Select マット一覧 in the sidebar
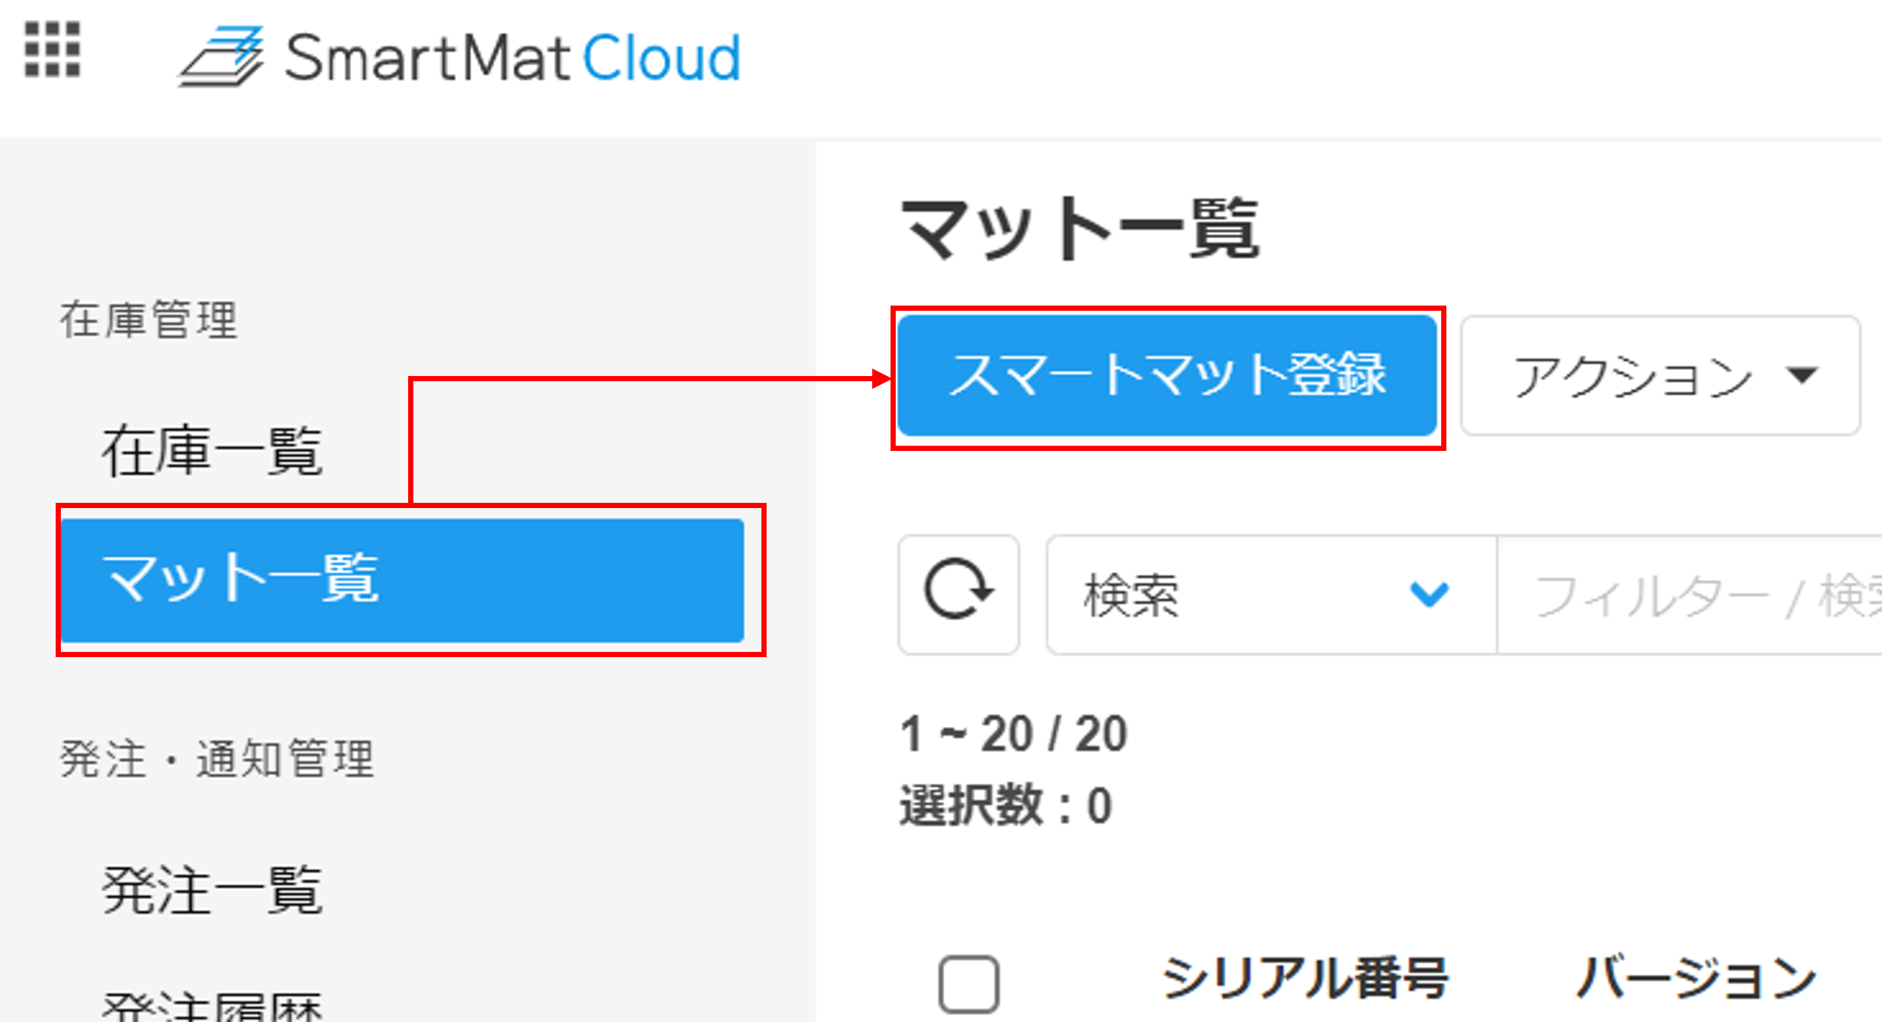 [x=402, y=580]
